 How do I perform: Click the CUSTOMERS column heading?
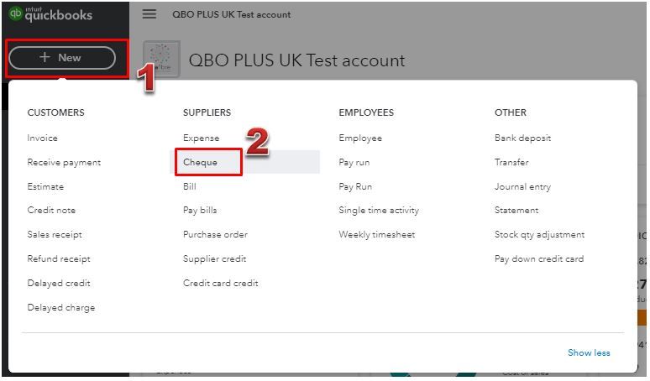[55, 112]
